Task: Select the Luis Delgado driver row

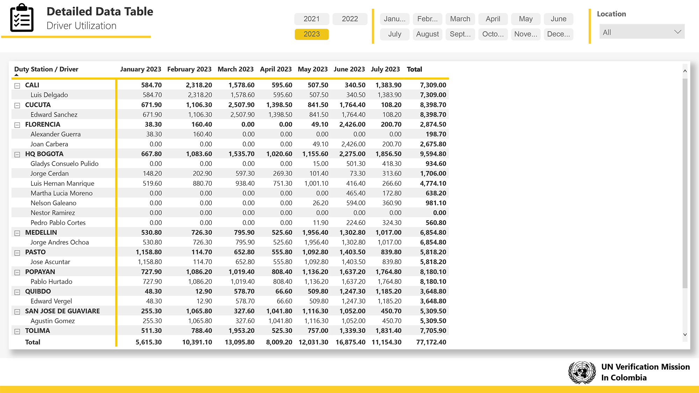Action: coord(230,95)
